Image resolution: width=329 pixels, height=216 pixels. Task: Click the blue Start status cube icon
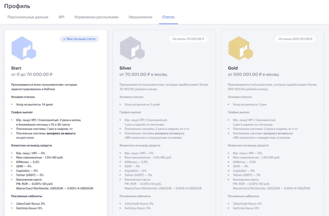coord(24,48)
